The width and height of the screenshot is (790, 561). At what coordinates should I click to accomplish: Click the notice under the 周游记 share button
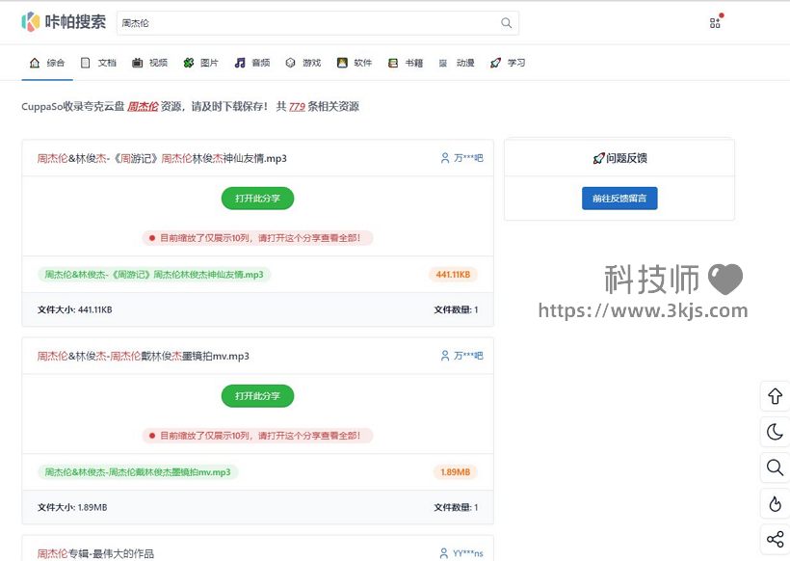point(257,238)
